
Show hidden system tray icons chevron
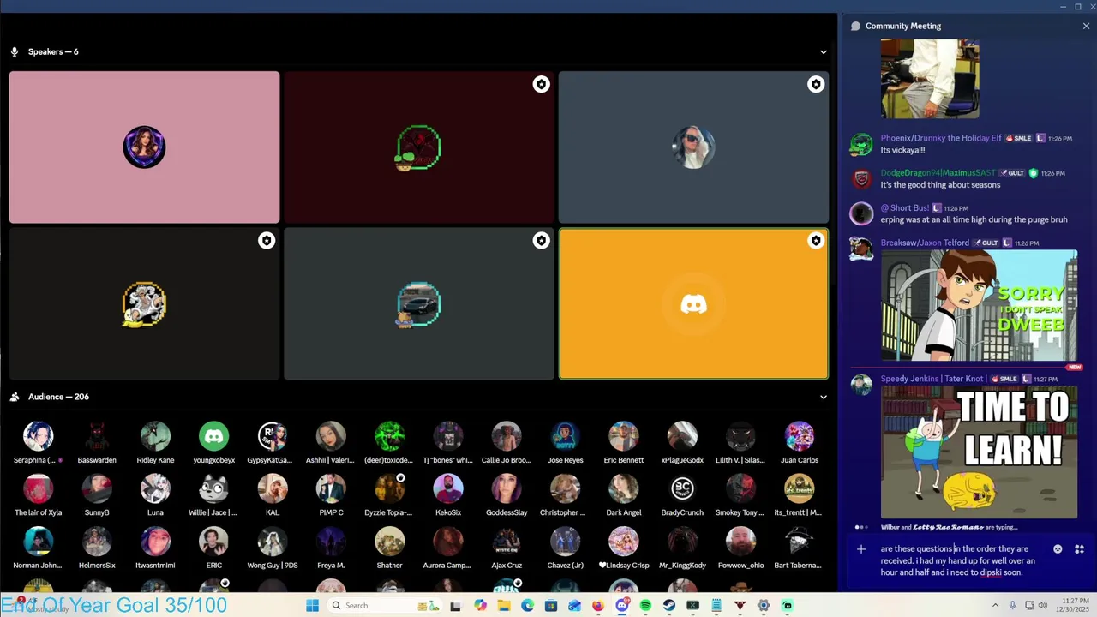995,606
